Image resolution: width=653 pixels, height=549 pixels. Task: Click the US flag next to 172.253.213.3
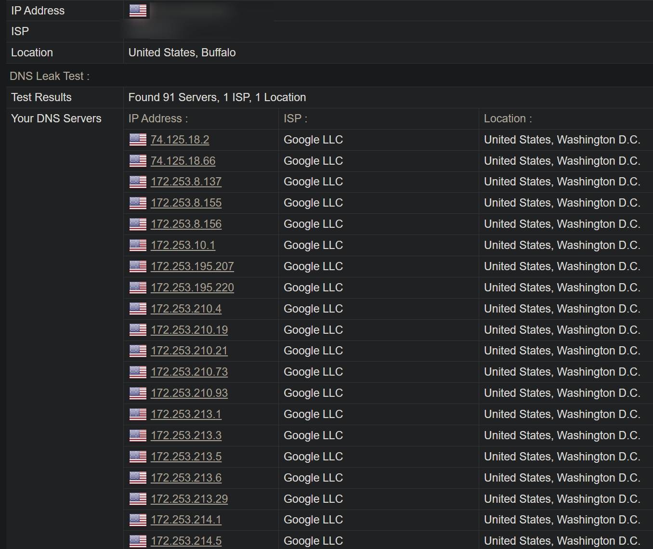point(138,435)
